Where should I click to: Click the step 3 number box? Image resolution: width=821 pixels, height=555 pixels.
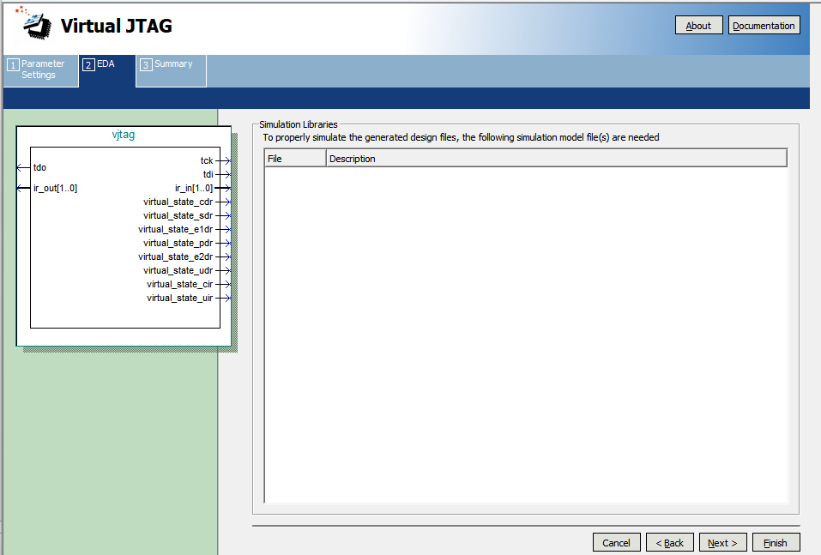click(146, 65)
